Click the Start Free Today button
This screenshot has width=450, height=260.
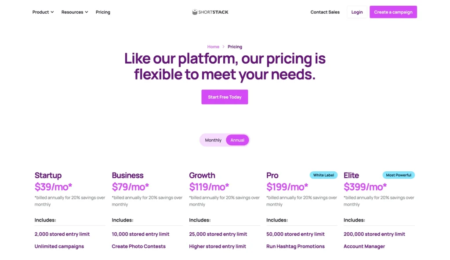point(225,97)
